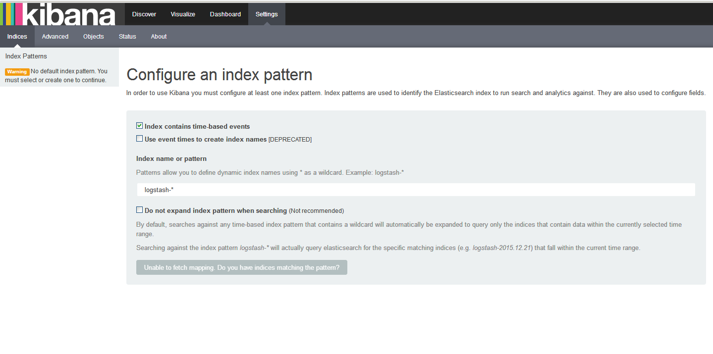Viewport: 713px width, 354px height.
Task: Enable Use event times to create index names
Action: tap(140, 139)
